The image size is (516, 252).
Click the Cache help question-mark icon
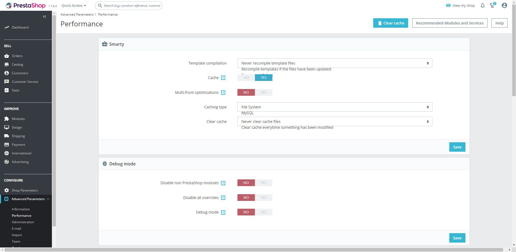tap(223, 78)
